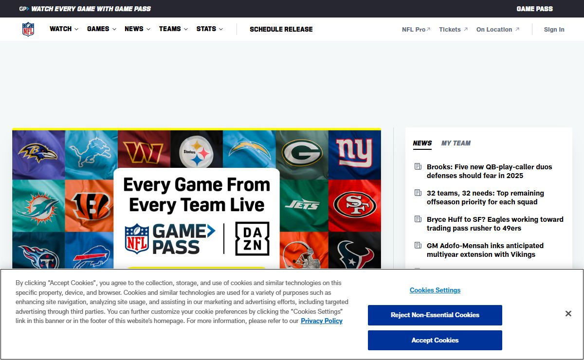Click the Washington Commanders logo tile
The image size is (584, 360).
pyautogui.click(x=144, y=149)
